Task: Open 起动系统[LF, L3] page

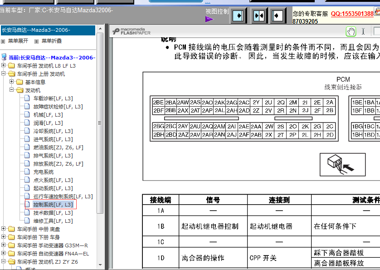Action: tap(53, 188)
